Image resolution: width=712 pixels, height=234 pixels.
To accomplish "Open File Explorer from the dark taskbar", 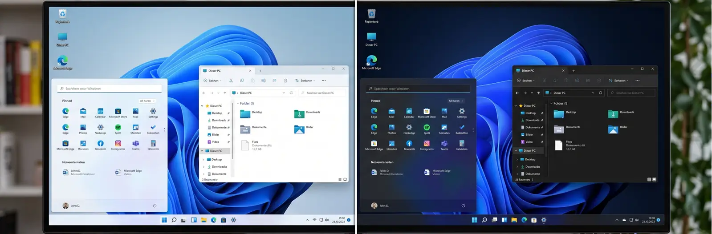I will coord(514,220).
